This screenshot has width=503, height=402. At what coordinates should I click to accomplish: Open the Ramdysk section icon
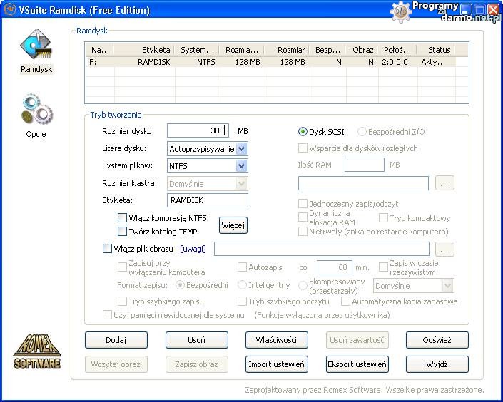pyautogui.click(x=35, y=47)
